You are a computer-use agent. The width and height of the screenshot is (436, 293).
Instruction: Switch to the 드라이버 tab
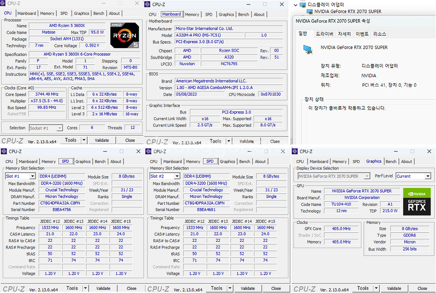pos(324,34)
